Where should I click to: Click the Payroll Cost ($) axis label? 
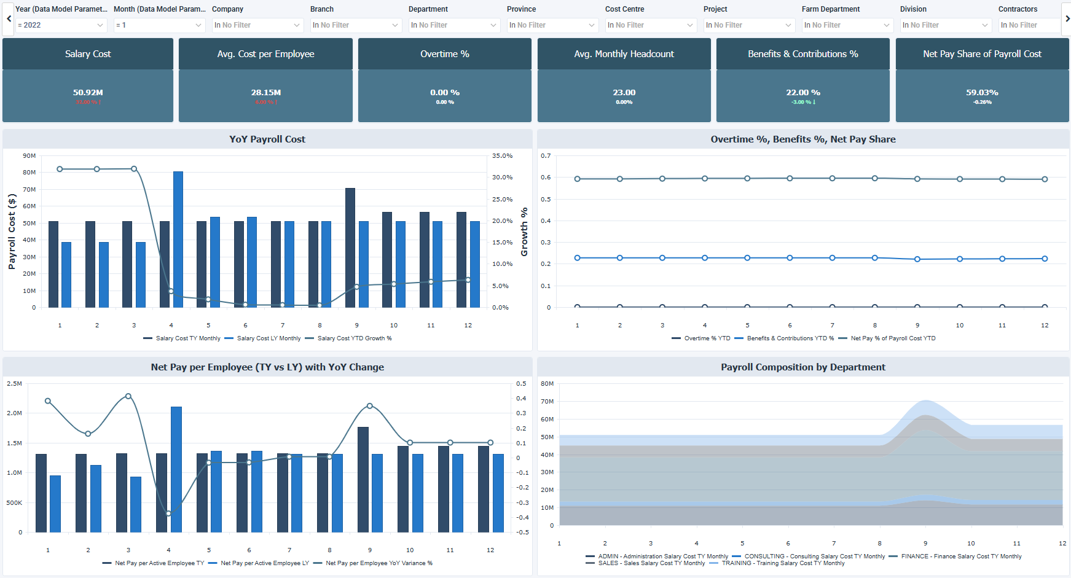(x=12, y=232)
